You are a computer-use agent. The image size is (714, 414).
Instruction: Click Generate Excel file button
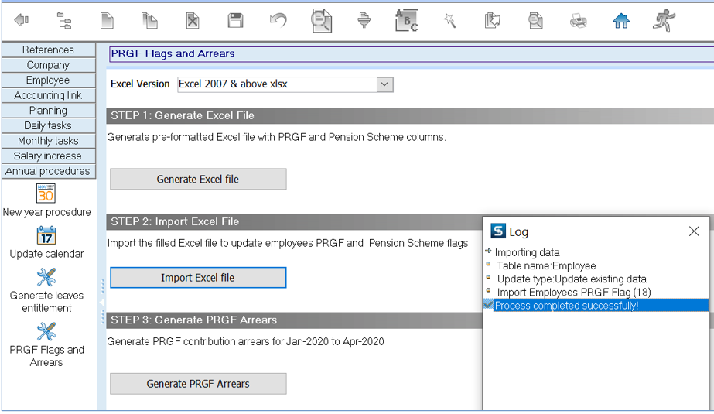(198, 179)
